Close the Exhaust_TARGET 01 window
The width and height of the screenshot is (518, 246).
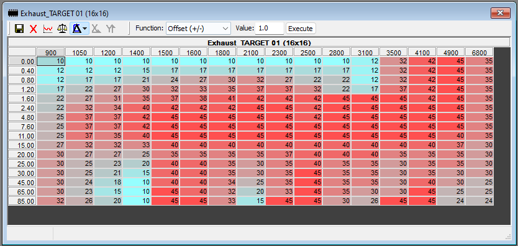pyautogui.click(x=501, y=13)
